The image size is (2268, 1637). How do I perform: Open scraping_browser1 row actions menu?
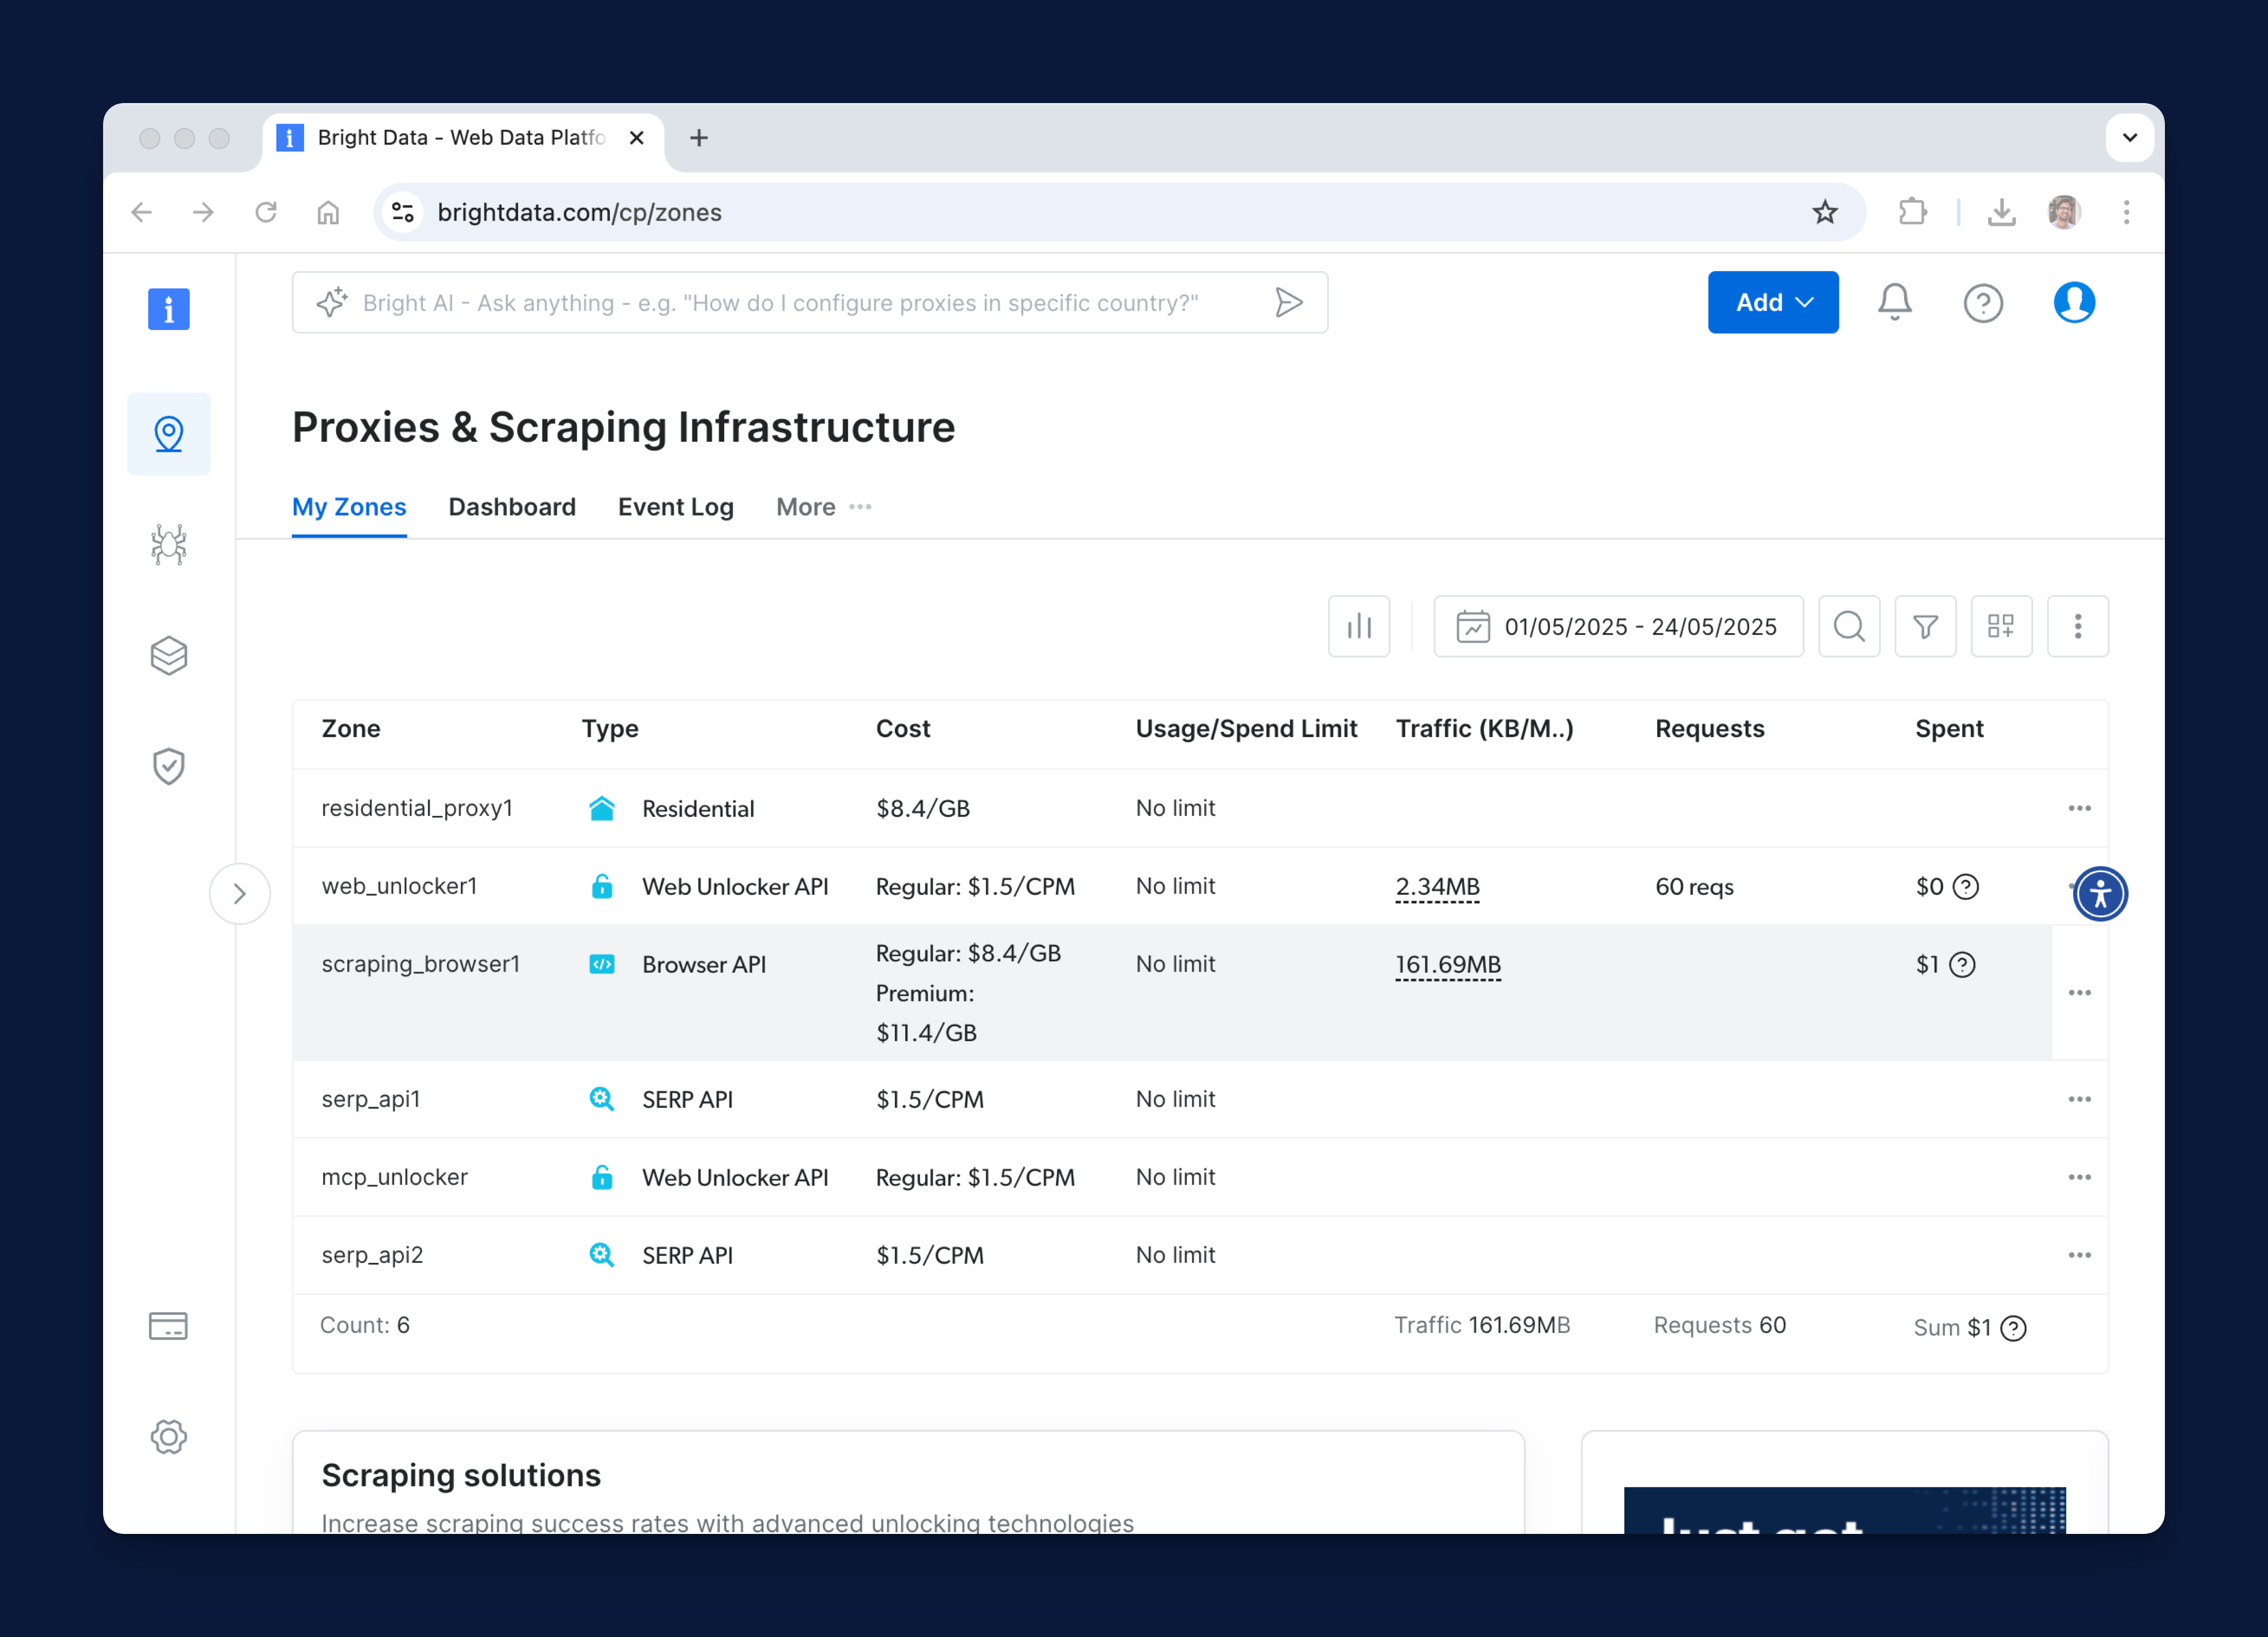2080,993
